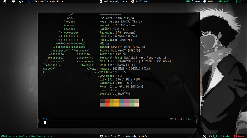
Task: Click the CPU: Intel i3-4005U line
Action: tap(135, 62)
